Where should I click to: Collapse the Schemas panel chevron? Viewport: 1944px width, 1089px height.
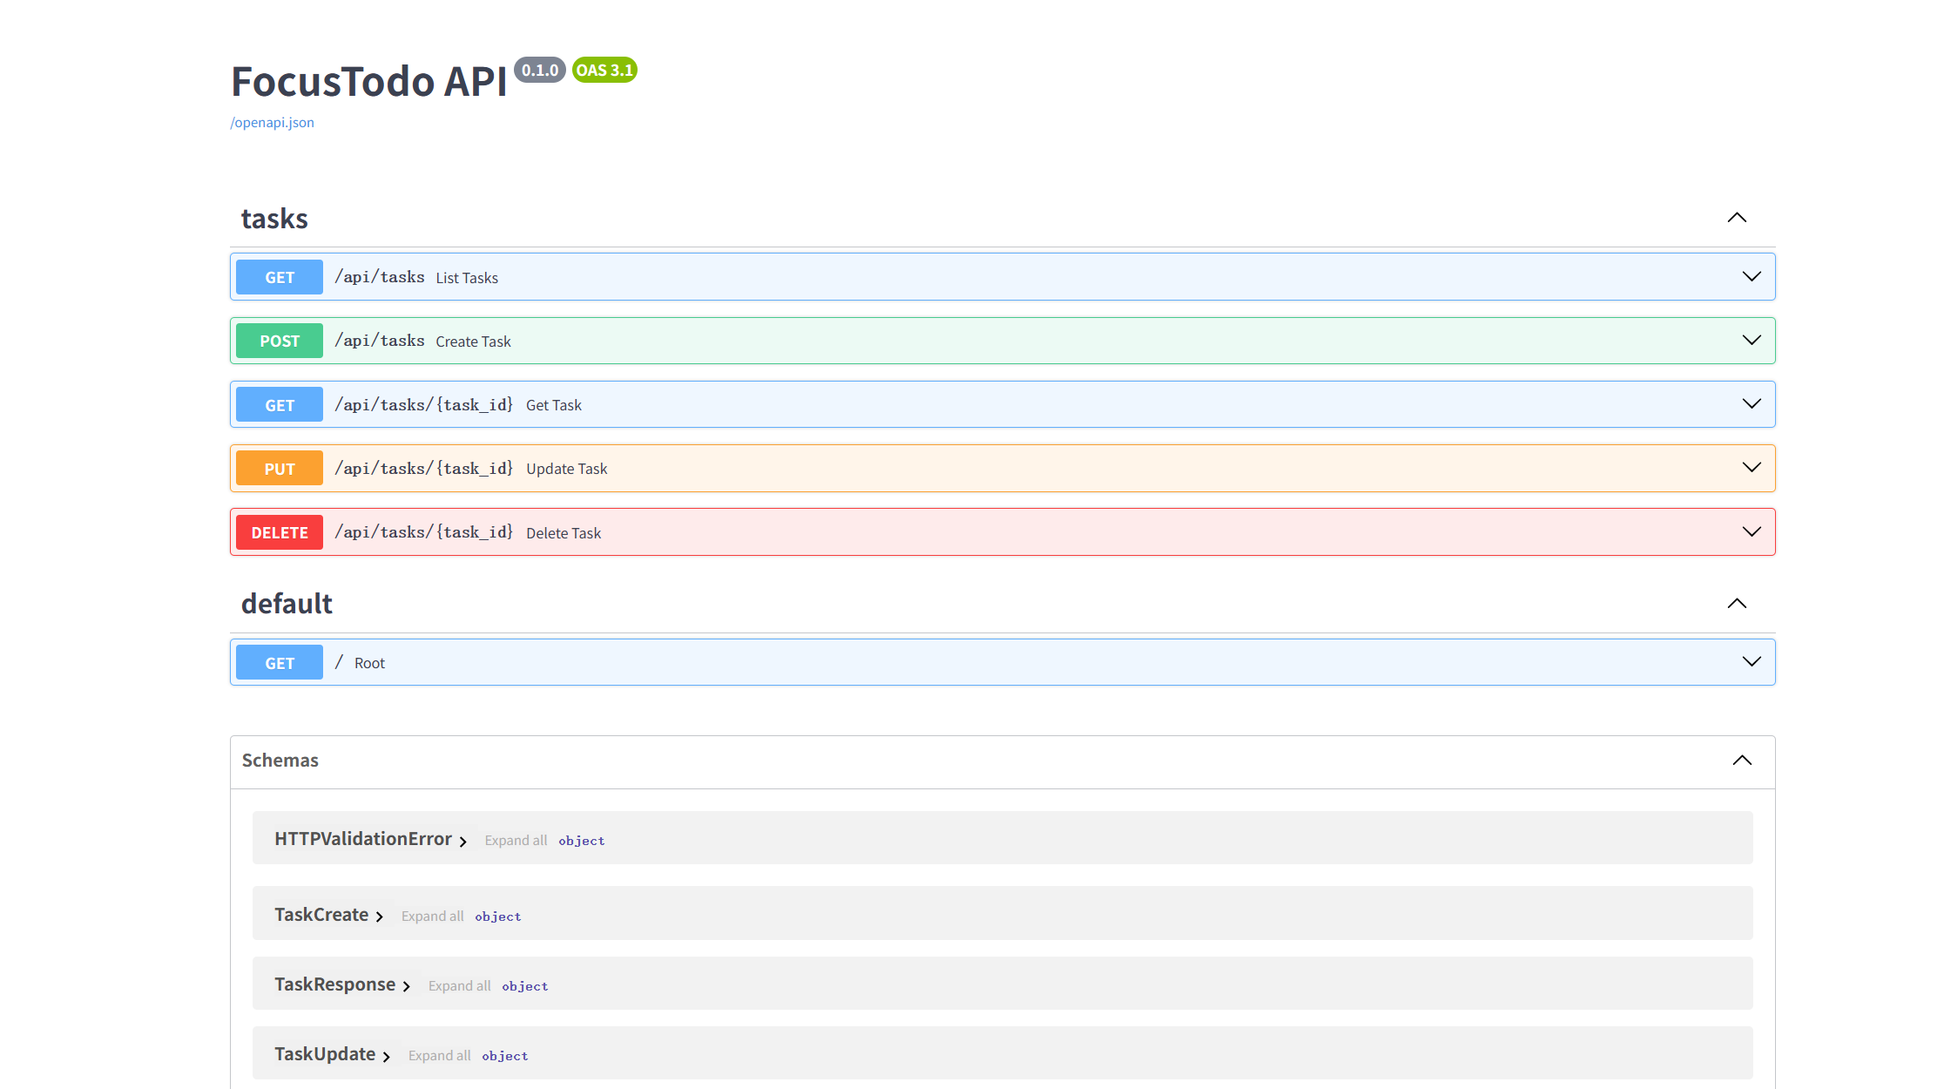pyautogui.click(x=1742, y=761)
